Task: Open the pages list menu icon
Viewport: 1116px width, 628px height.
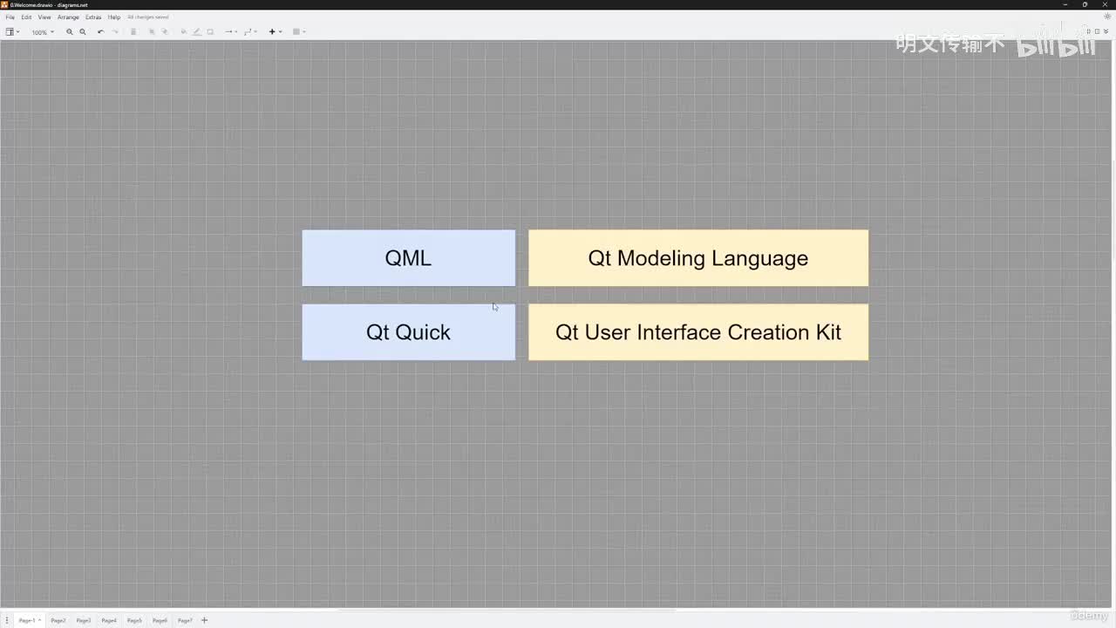Action: click(x=7, y=620)
